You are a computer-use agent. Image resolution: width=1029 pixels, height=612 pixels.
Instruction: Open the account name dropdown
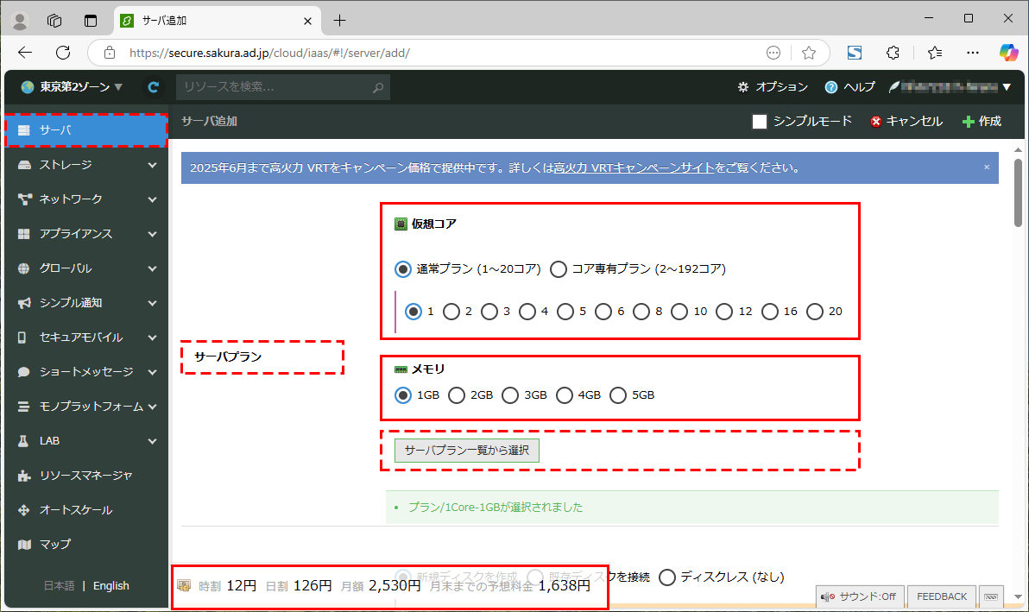pyautogui.click(x=950, y=86)
